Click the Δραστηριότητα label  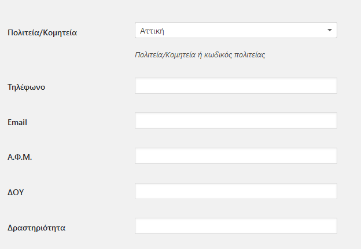coord(36,228)
